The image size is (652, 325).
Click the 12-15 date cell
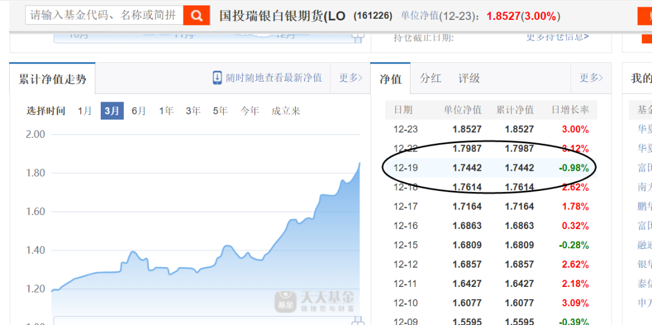tap(406, 245)
